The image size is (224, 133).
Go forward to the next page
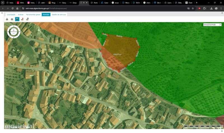coord(8,8)
